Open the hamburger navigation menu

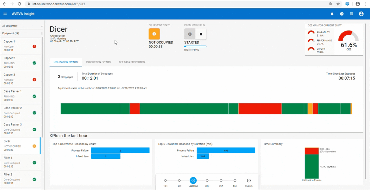tap(5, 14)
